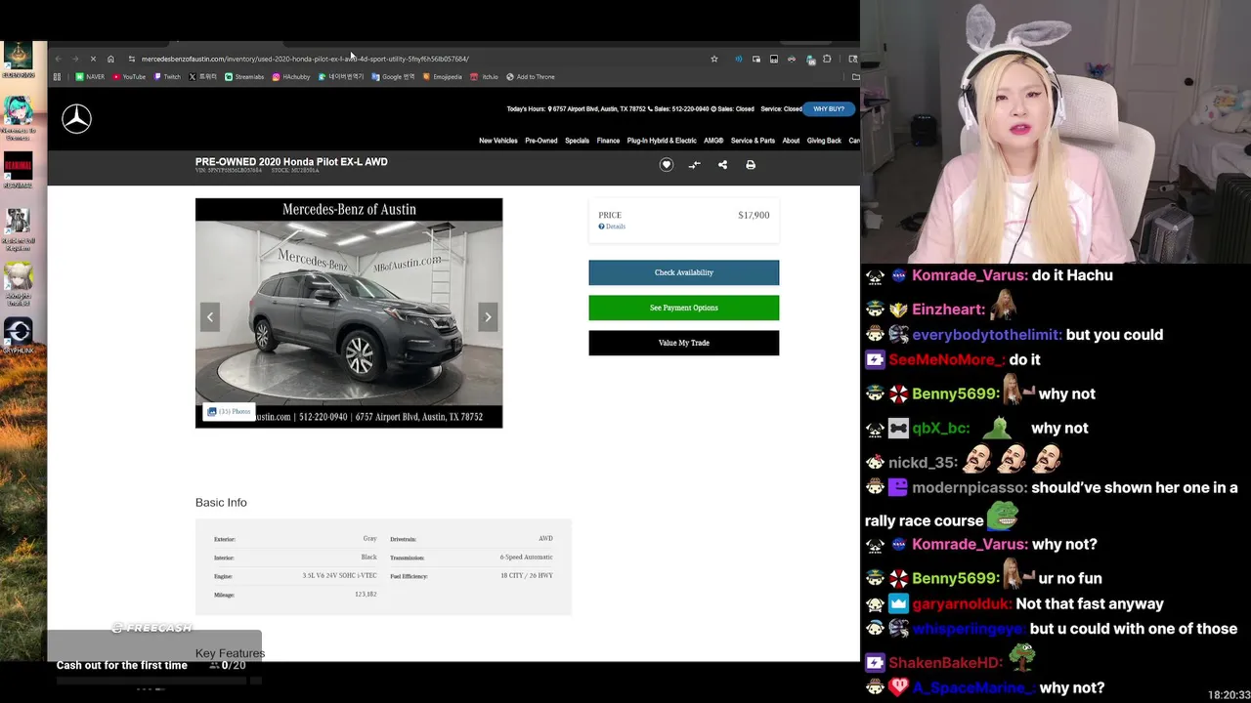1251x703 pixels.
Task: Open the Streamlabs bookmark
Action: [x=244, y=77]
